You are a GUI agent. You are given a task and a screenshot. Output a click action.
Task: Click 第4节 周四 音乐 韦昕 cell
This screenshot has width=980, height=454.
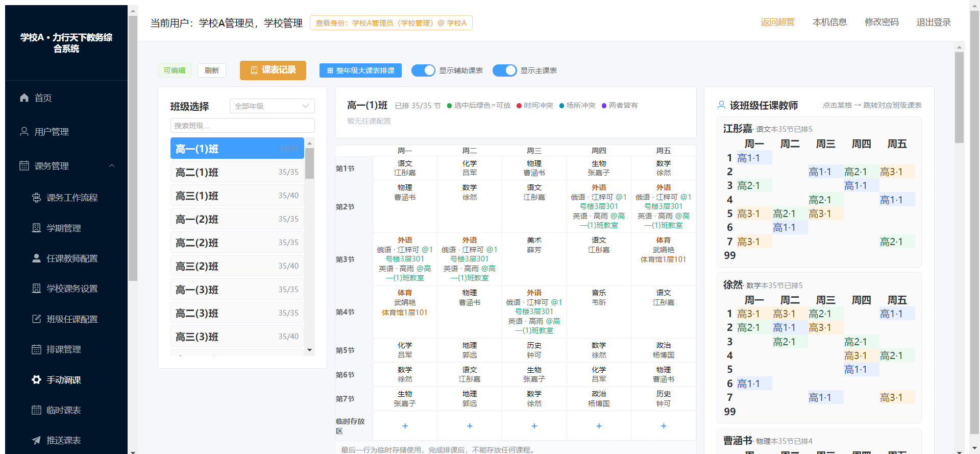click(x=599, y=312)
